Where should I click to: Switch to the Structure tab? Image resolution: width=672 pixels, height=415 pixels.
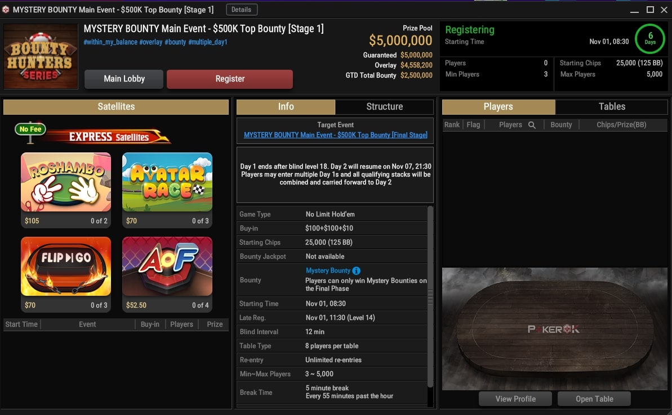coord(384,106)
